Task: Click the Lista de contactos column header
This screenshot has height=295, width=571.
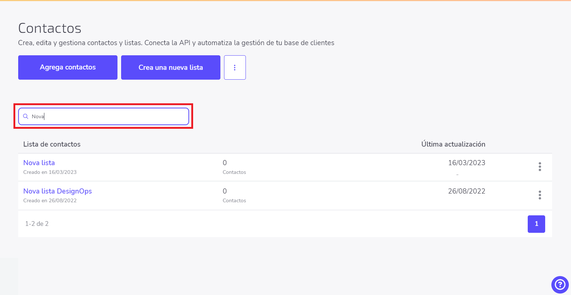Action: (52, 144)
